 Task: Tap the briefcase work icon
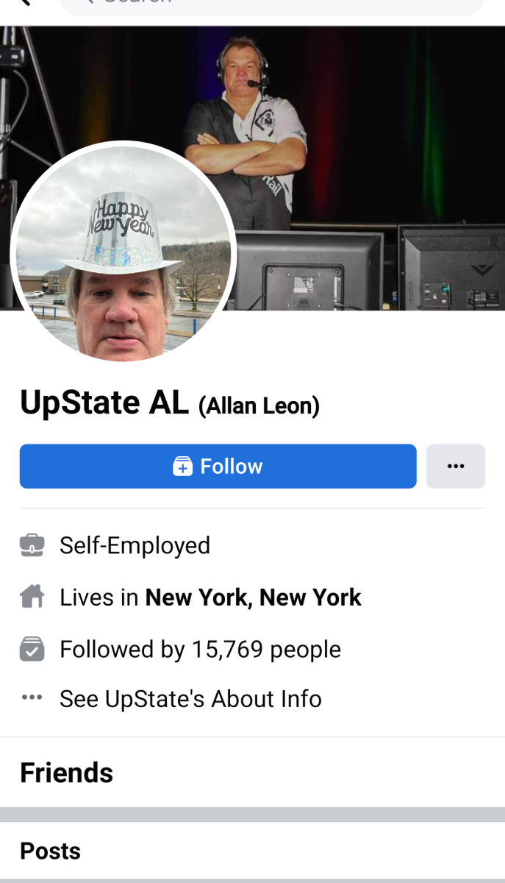pos(32,545)
